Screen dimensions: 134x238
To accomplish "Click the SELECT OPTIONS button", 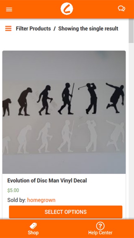I will tap(66, 212).
